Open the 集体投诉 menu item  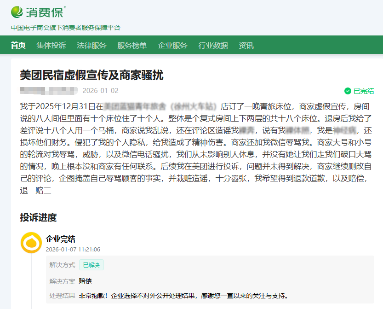point(51,46)
